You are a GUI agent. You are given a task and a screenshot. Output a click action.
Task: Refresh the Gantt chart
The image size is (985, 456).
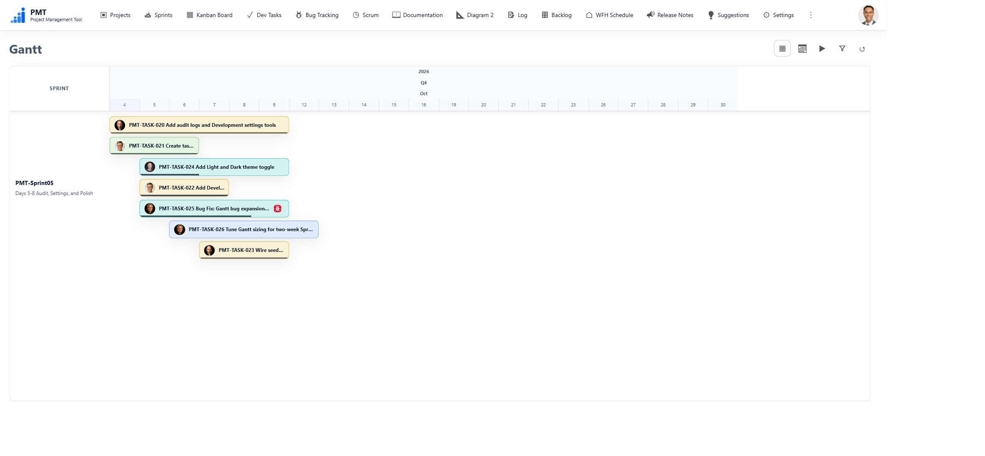pos(862,49)
